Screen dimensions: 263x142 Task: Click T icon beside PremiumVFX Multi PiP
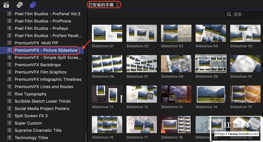[x=9, y=43]
